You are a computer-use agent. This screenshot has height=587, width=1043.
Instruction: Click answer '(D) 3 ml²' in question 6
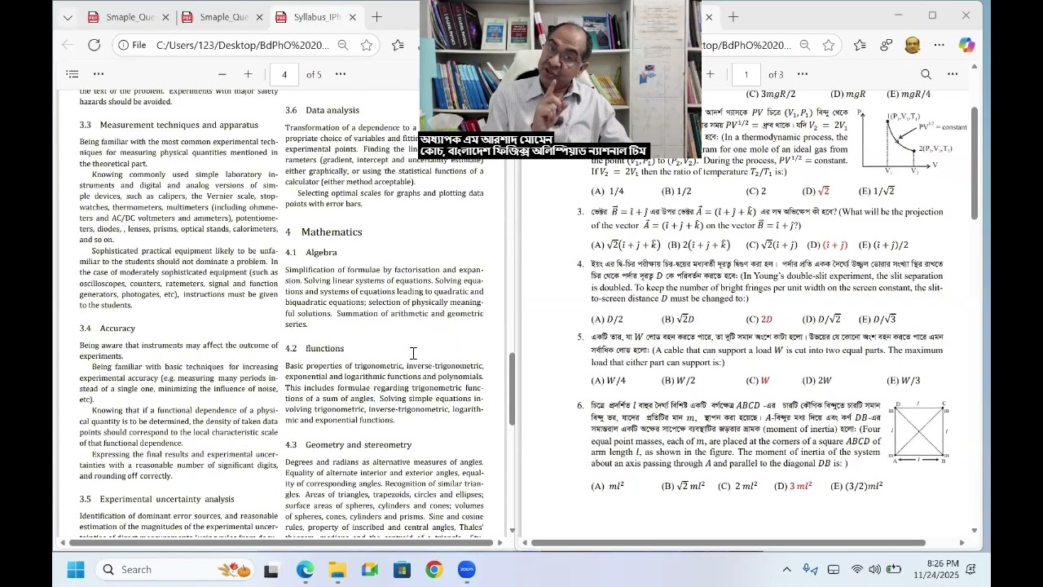click(x=794, y=486)
